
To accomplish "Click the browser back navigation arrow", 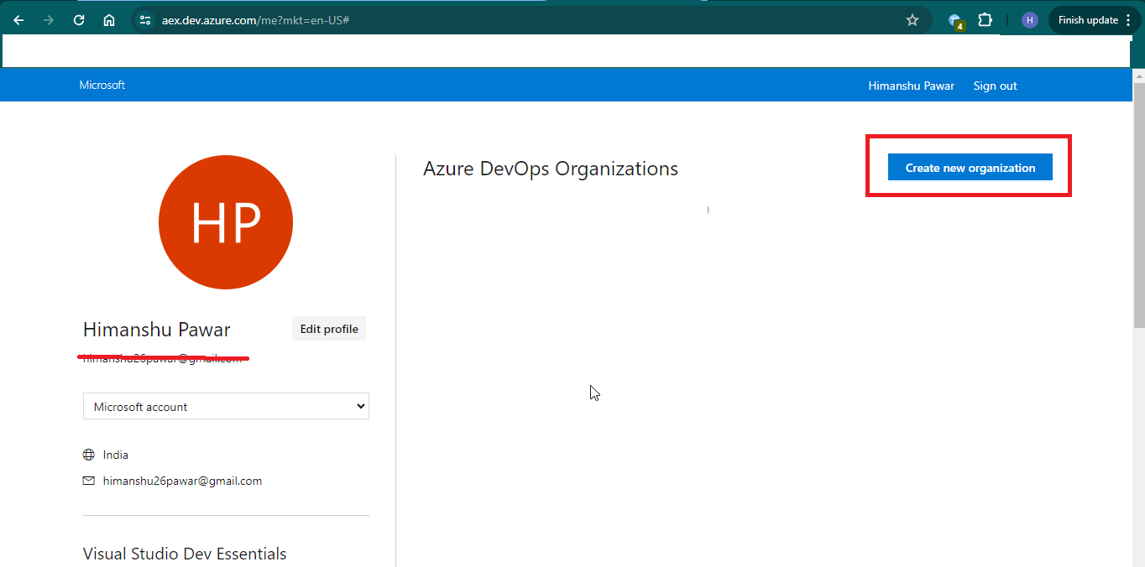I will [x=18, y=19].
